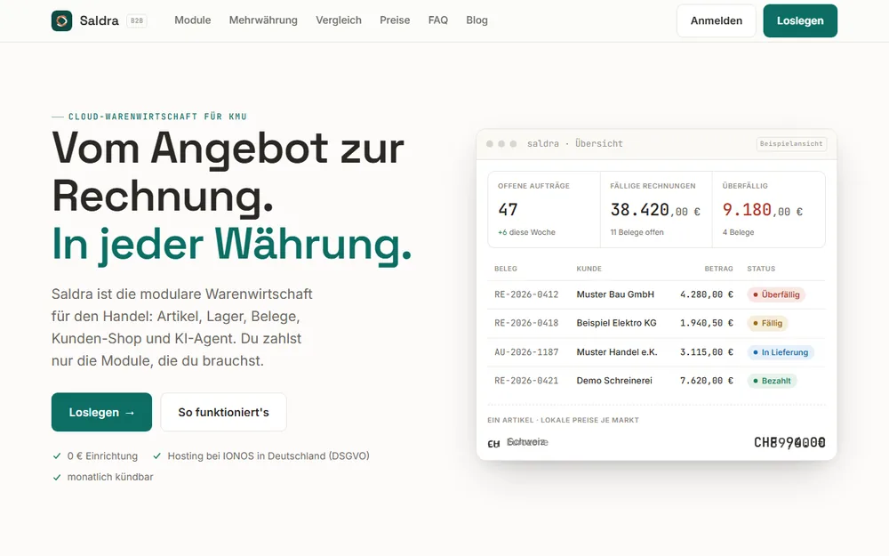Image resolution: width=889 pixels, height=556 pixels.
Task: Click the amount 1.940,50 €
Action: (x=707, y=323)
